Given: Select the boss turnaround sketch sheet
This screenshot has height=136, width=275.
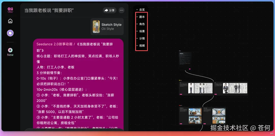Looking at the screenshot, I should pyautogui.click(x=238, y=88).
